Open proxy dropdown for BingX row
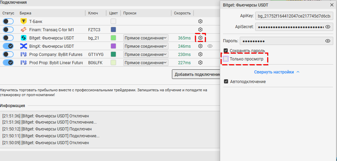Screen dimensions: 337x161 [x=146, y=46]
